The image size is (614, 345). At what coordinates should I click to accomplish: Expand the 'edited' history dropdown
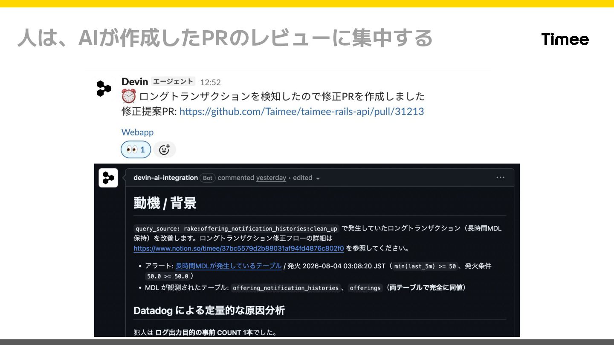[x=307, y=178]
